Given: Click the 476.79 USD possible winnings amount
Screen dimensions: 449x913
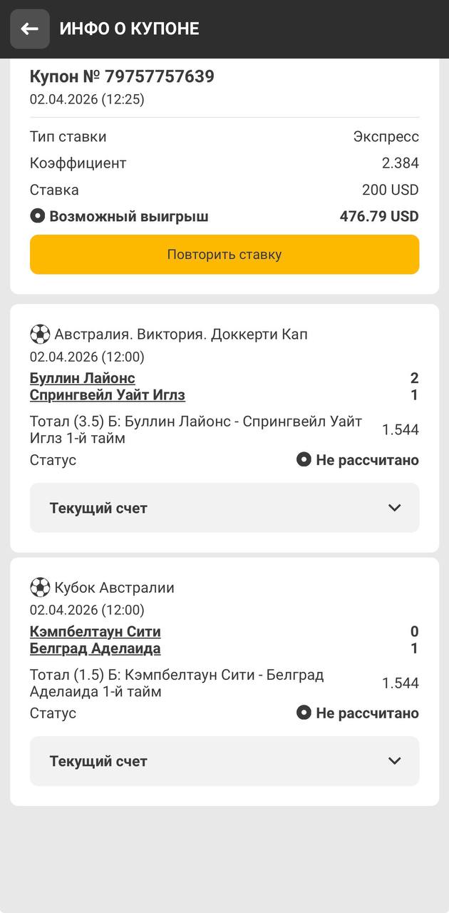Looking at the screenshot, I should (x=379, y=216).
